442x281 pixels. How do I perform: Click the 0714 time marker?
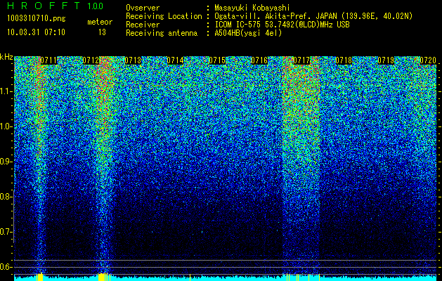pyautogui.click(x=175, y=60)
